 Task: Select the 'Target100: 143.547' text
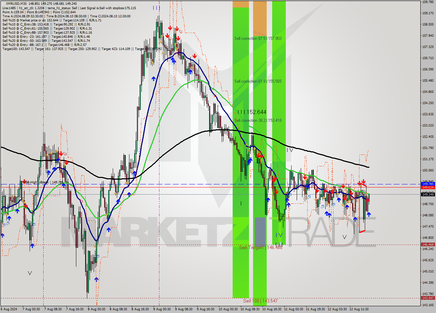pyautogui.click(x=16, y=49)
